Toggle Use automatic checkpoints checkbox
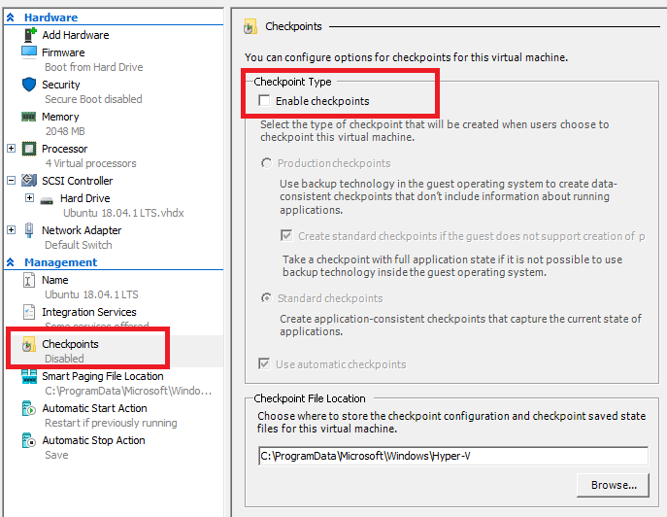 (x=264, y=364)
